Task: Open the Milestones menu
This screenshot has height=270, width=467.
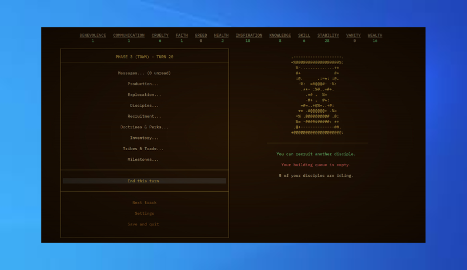Action: pos(143,160)
